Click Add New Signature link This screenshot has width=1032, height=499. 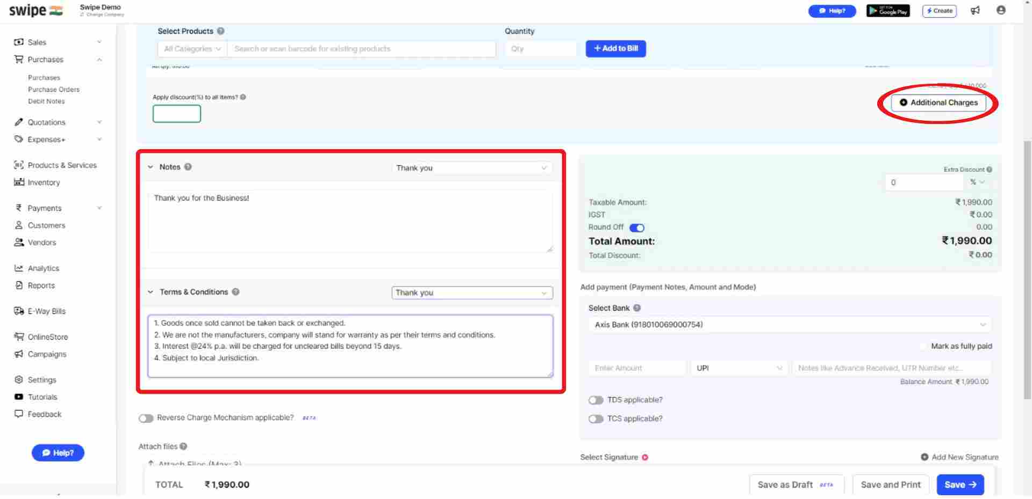point(959,457)
